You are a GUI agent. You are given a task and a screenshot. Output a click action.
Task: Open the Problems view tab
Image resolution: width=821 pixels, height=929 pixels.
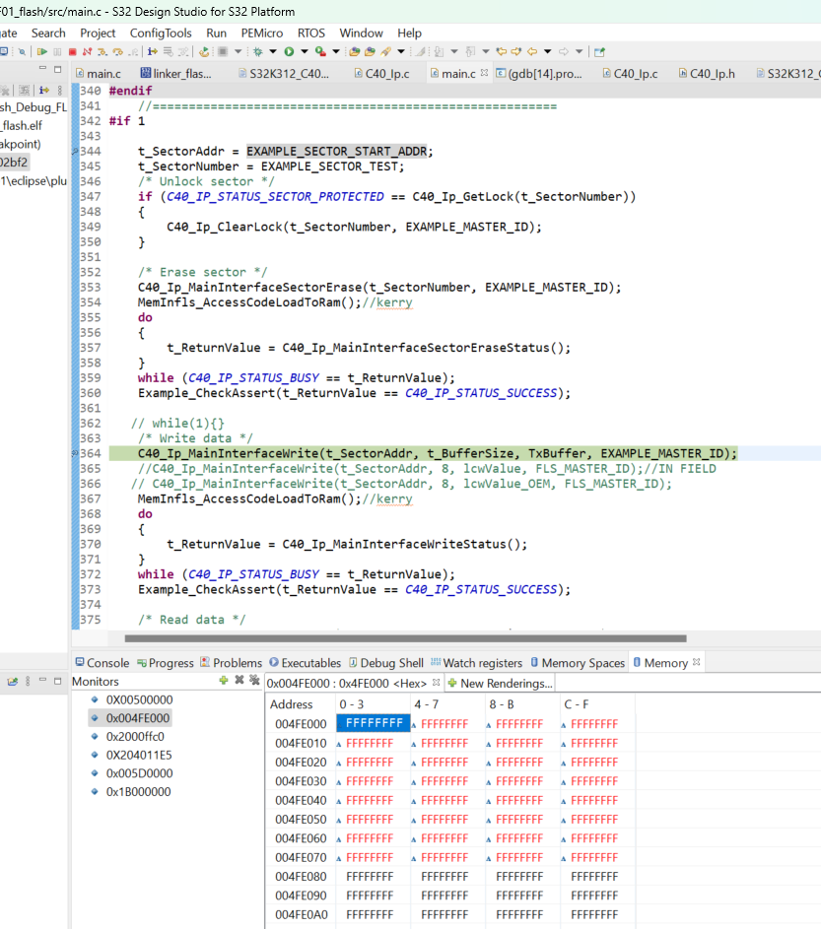pyautogui.click(x=232, y=663)
